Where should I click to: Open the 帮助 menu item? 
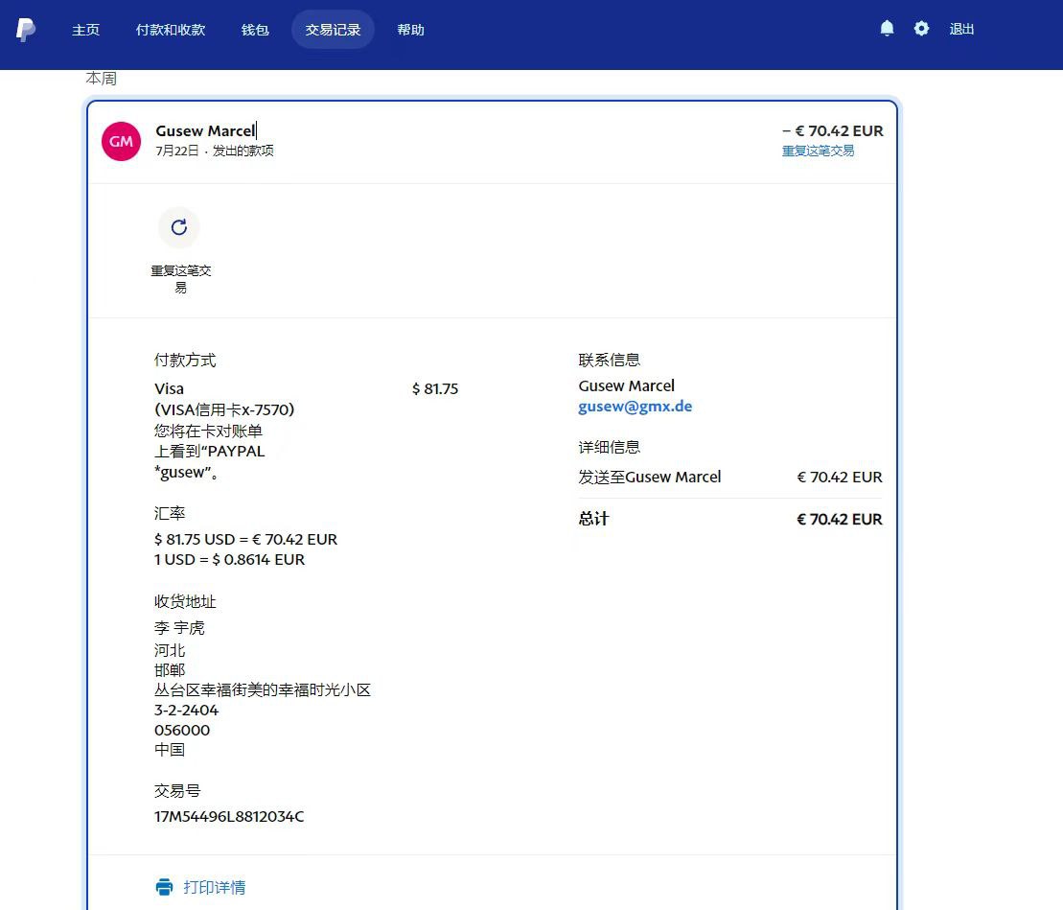click(410, 30)
